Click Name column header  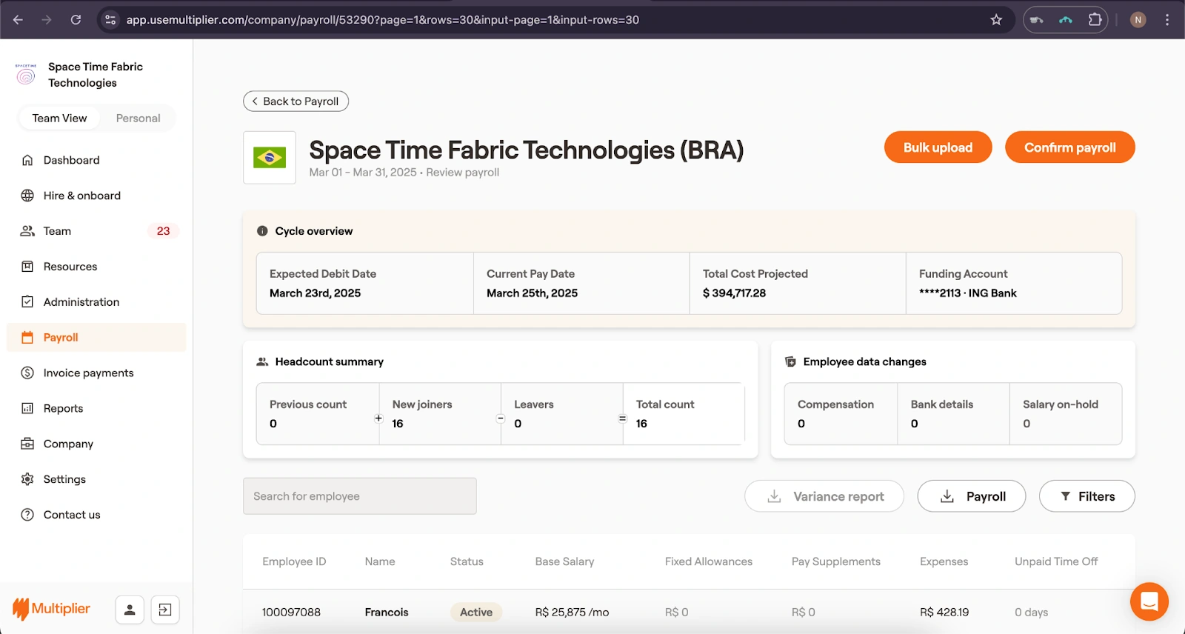coord(380,561)
